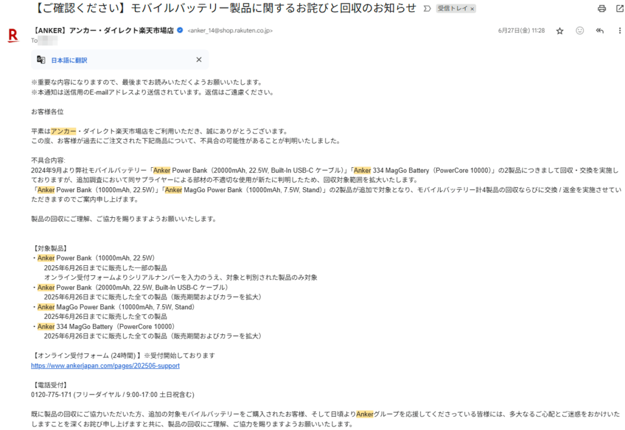The width and height of the screenshot is (625, 430).
Task: Click bullet 'Anker 334 MagGo Battery' in the product list
Action: (106, 326)
